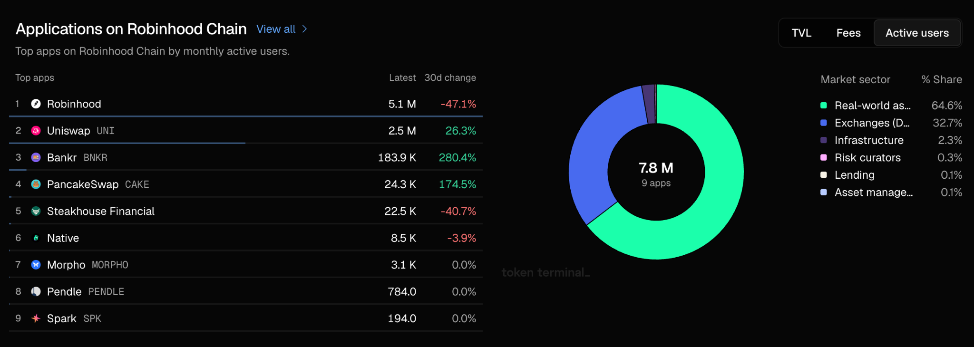Click the 183.9 K value for Bankr
Viewport: 974px width, 347px height.
397,157
